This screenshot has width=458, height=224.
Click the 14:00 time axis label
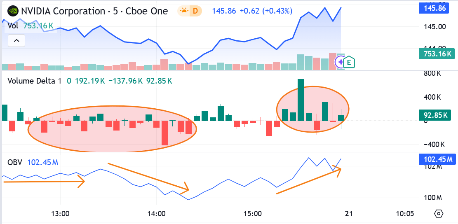click(x=156, y=214)
